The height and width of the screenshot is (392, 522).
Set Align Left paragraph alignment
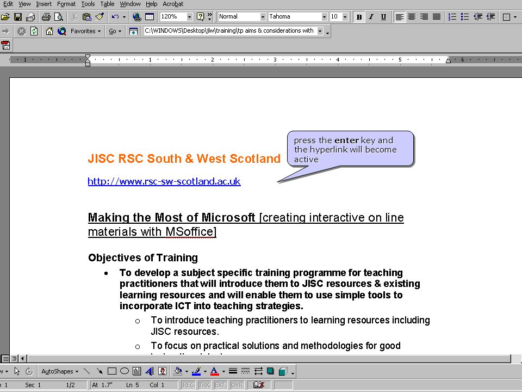pos(400,17)
